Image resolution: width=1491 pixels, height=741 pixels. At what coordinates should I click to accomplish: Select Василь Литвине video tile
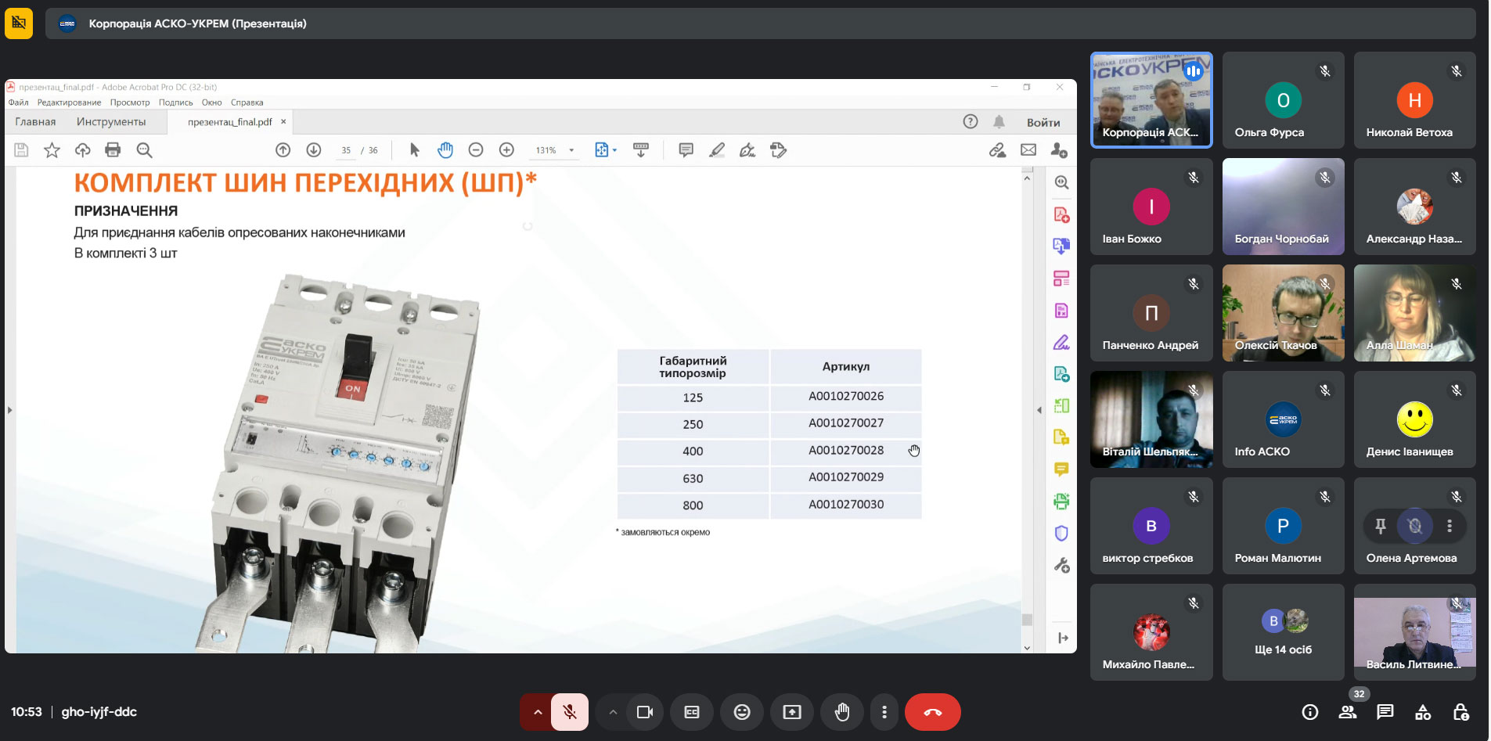point(1415,632)
